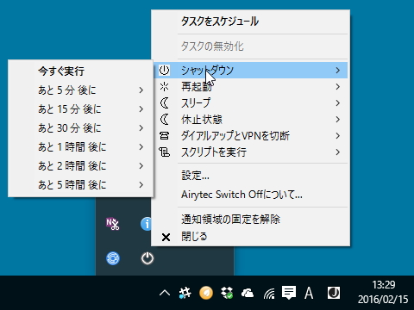Expand the あと 2 時間 後に arrow
Screen dimensions: 414x310
pos(141,166)
